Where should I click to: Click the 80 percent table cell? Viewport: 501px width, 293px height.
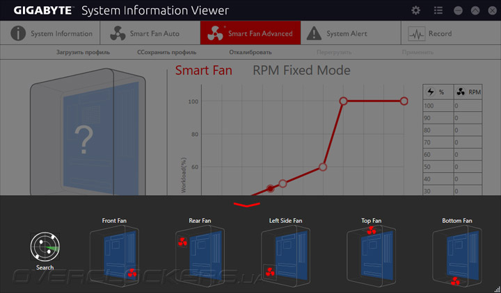pyautogui.click(x=438, y=130)
